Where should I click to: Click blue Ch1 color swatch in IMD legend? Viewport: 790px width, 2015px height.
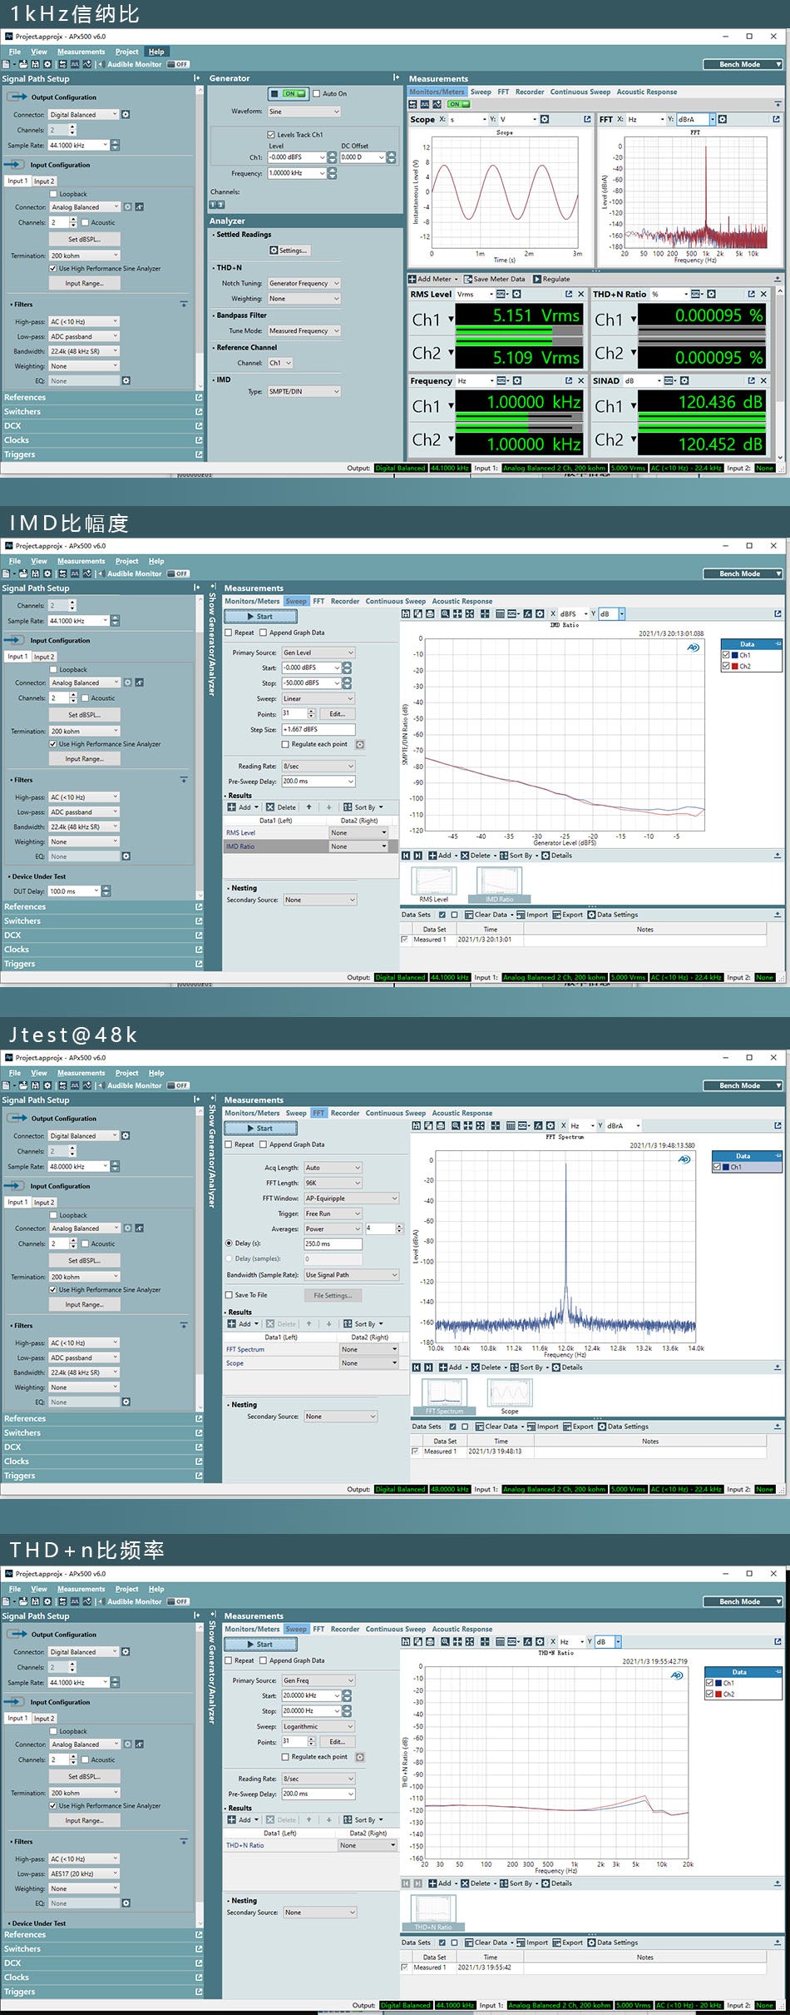click(735, 655)
